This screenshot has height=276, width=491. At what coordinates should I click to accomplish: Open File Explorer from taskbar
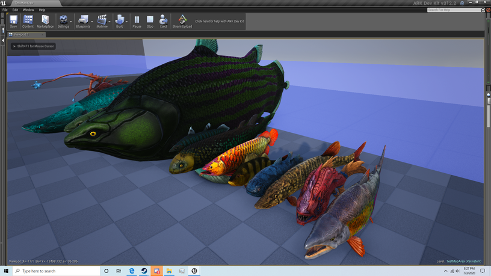click(169, 271)
